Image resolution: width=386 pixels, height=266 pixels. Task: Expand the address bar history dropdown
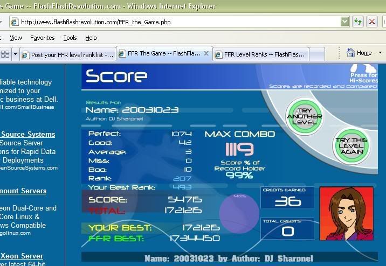(345, 22)
